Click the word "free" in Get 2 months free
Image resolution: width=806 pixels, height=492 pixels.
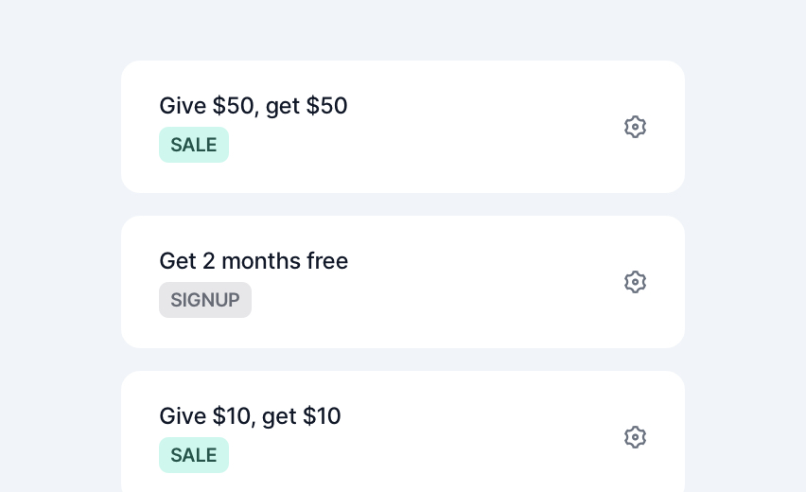click(327, 260)
